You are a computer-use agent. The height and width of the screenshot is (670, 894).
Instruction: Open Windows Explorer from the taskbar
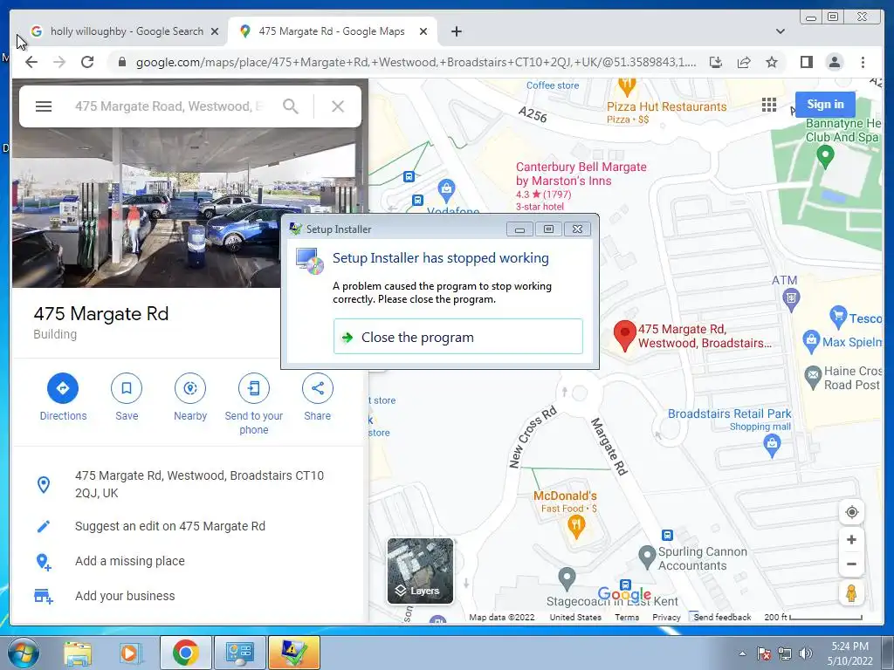click(78, 653)
